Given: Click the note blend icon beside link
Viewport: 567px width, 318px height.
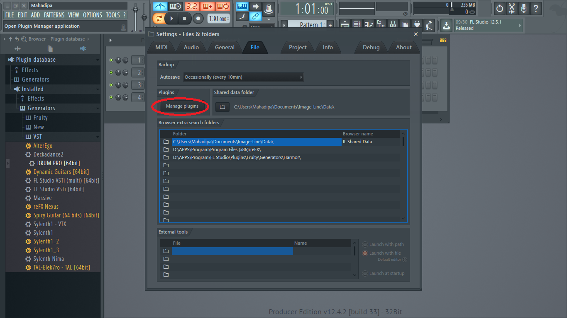Looking at the screenshot, I should (x=242, y=17).
